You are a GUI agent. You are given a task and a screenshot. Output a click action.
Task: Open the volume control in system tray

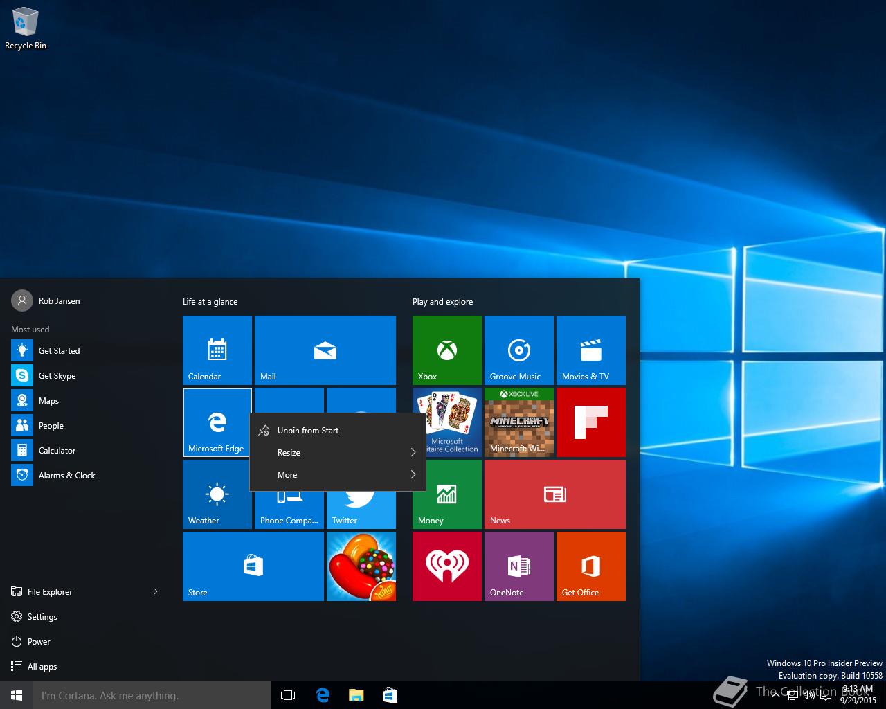coord(808,695)
